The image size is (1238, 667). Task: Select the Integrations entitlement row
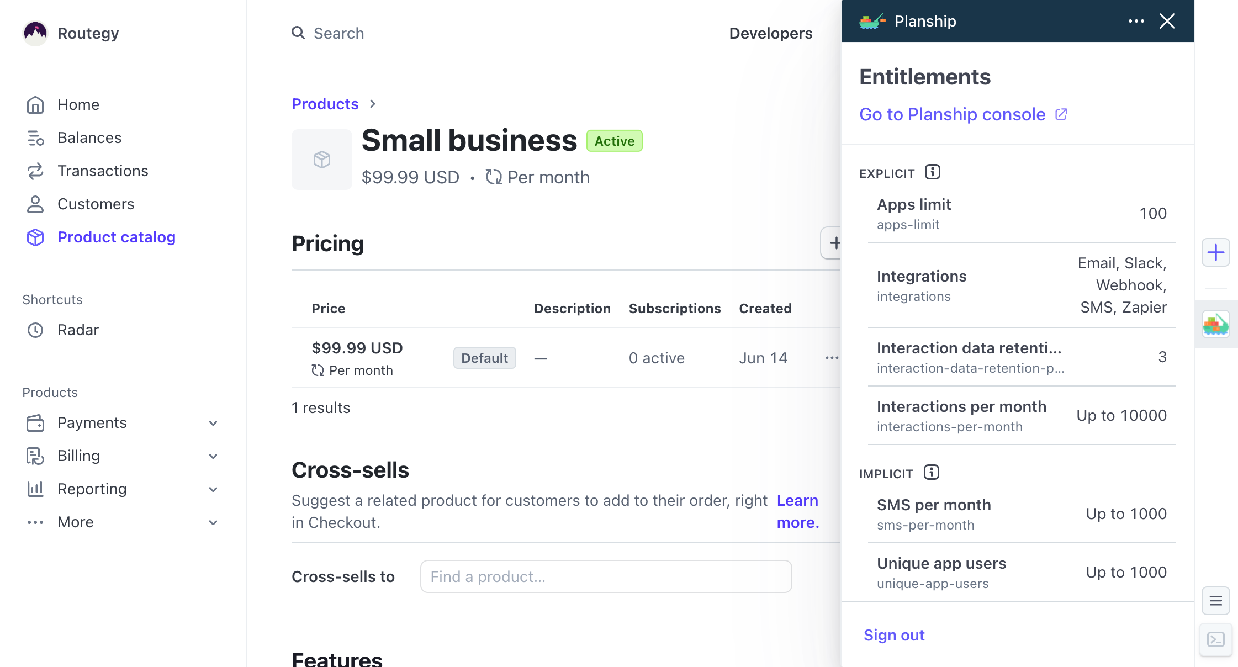click(1022, 285)
